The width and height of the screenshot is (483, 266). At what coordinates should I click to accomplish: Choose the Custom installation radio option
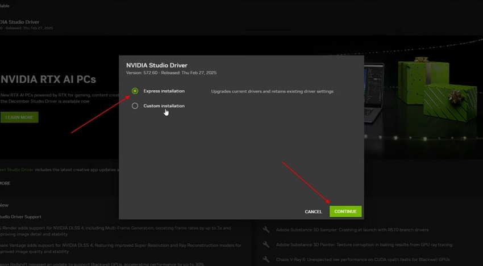135,106
